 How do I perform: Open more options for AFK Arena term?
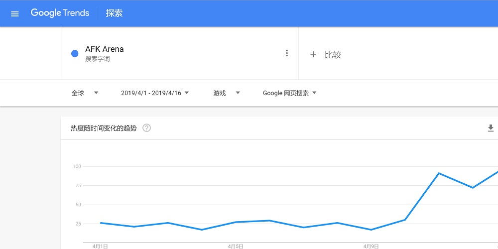(x=287, y=53)
